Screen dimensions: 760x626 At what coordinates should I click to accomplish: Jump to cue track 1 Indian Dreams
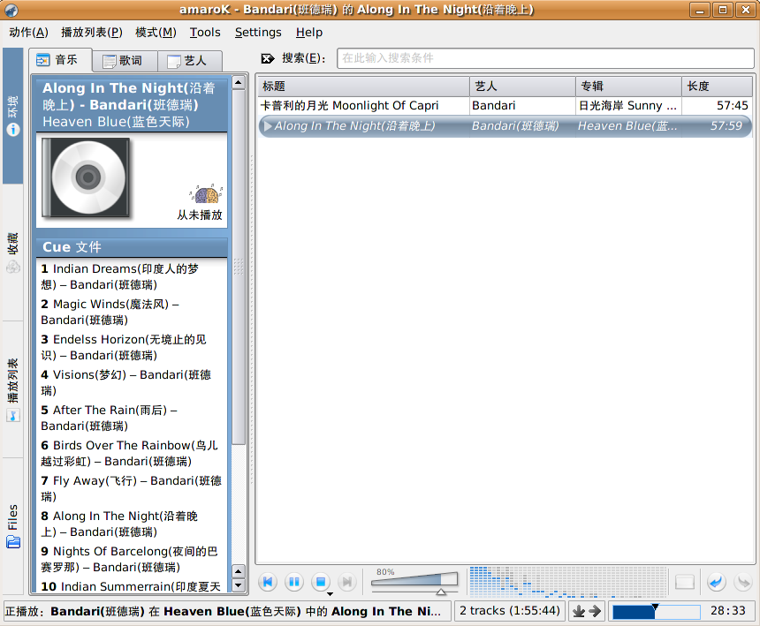[120, 276]
